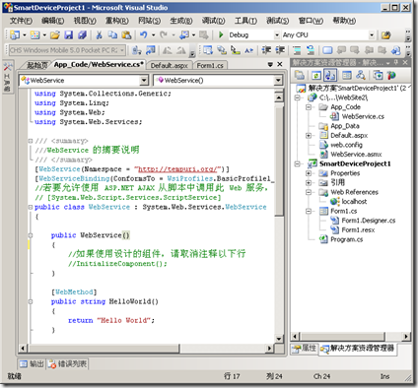Click the Redo arrow icon
The height and width of the screenshot is (388, 418).
tap(164, 34)
